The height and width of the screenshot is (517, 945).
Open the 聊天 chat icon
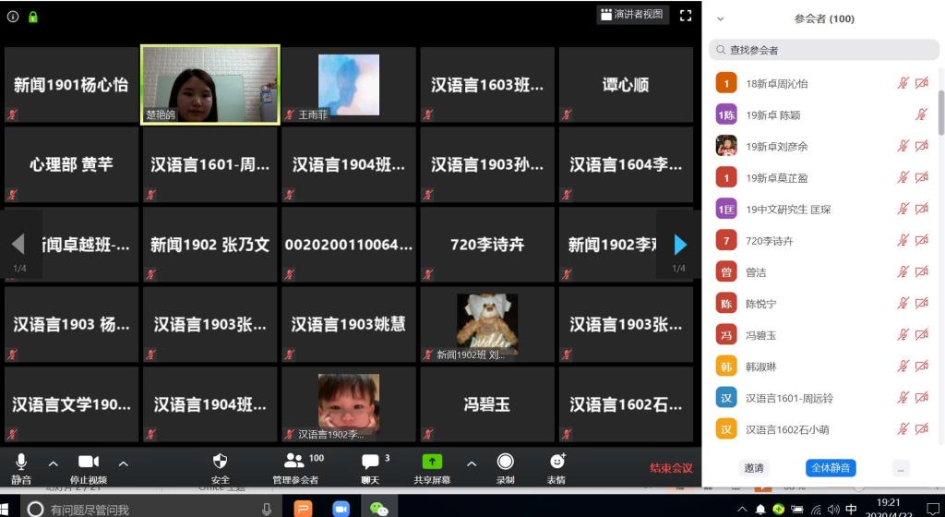[370, 462]
